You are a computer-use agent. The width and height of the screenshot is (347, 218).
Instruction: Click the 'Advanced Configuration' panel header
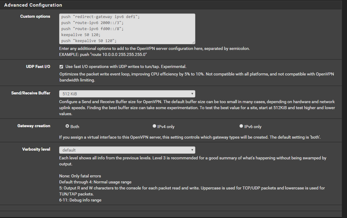(33, 5)
